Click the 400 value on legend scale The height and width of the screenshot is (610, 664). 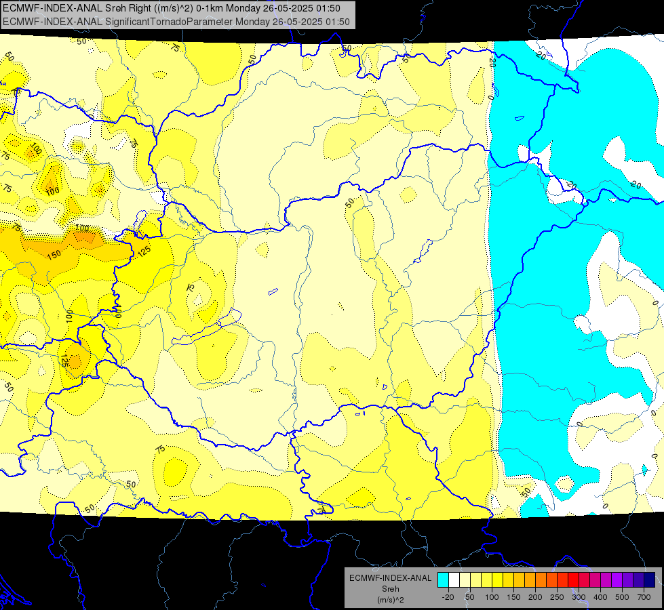[600, 597]
